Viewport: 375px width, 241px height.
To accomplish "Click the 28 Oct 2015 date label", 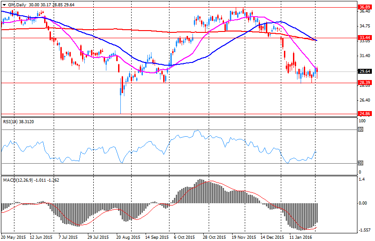I will [x=214, y=237].
